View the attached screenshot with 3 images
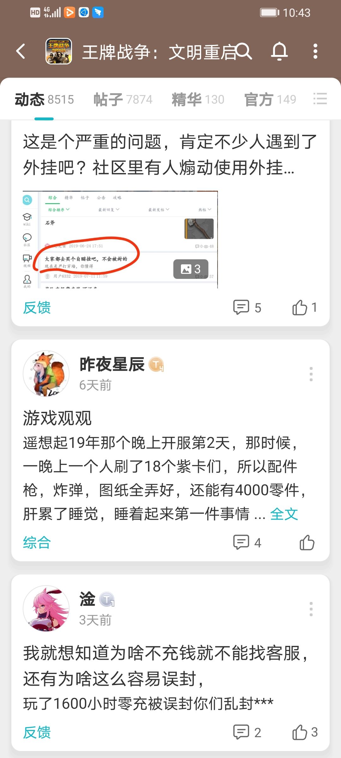341x758 pixels. point(120,239)
